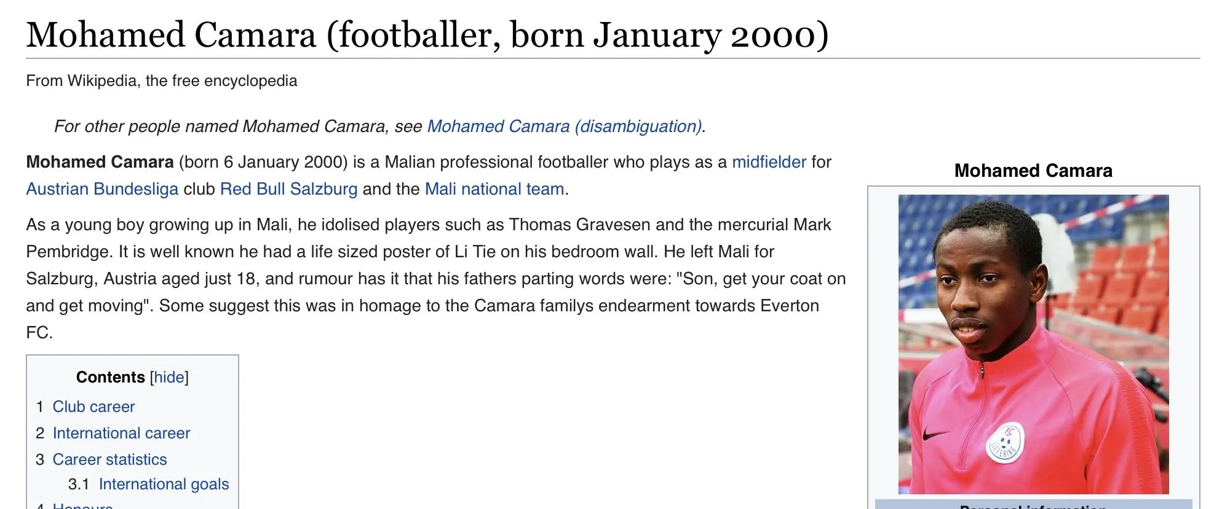Viewport: 1230px width, 509px height.
Task: Jump to the International career section
Action: click(x=121, y=433)
